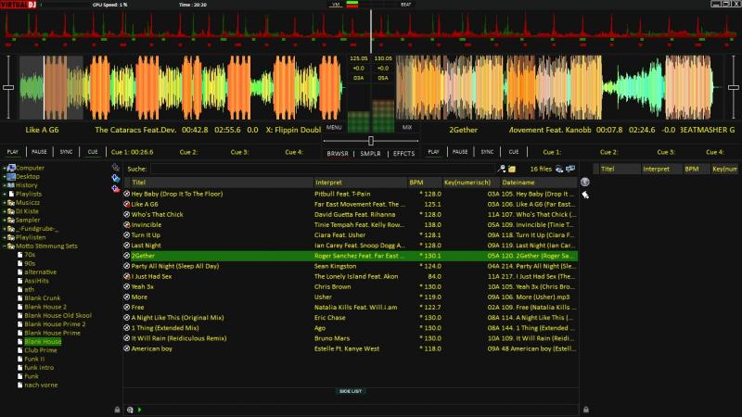Switch to the EFFCTS tab
The height and width of the screenshot is (417, 742).
(403, 154)
